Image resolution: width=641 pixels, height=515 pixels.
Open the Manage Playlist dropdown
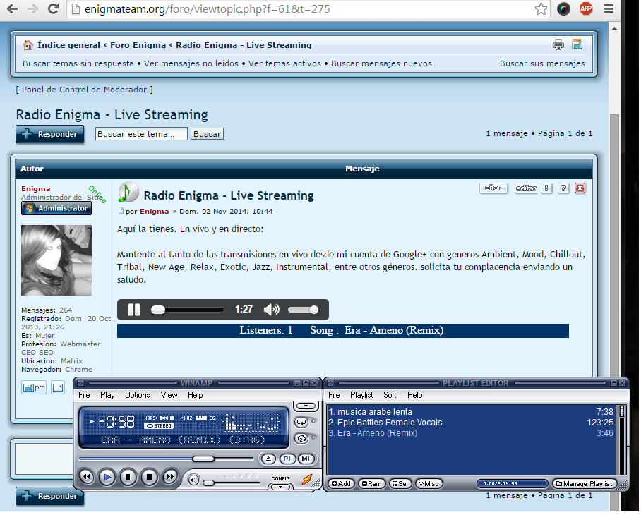tap(585, 484)
